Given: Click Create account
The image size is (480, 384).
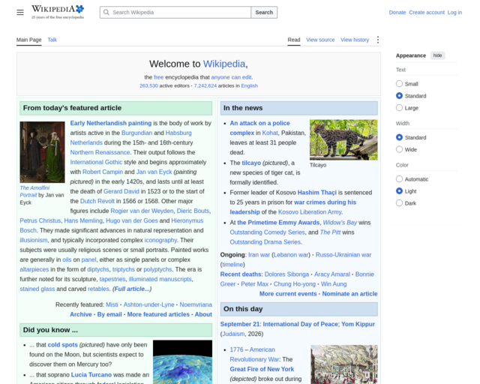Looking at the screenshot, I should [x=427, y=12].
